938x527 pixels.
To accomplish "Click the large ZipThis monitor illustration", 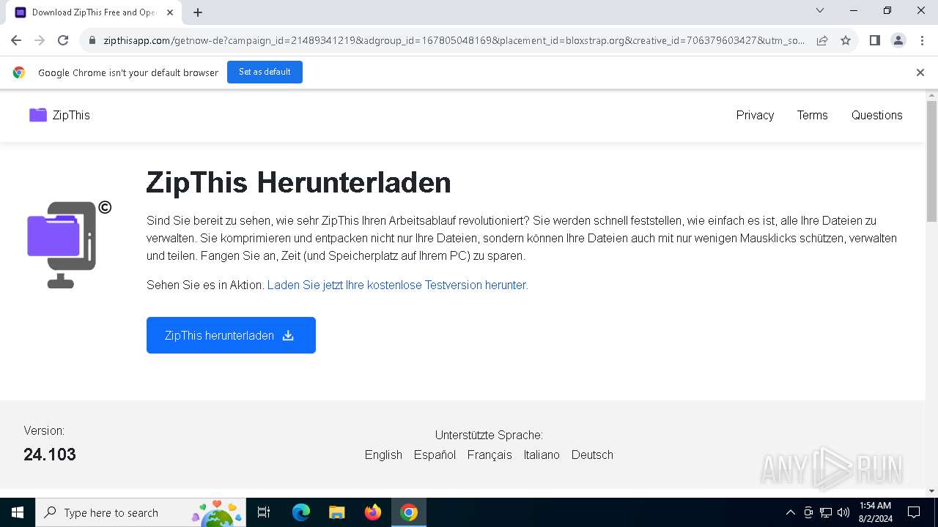I will point(68,244).
